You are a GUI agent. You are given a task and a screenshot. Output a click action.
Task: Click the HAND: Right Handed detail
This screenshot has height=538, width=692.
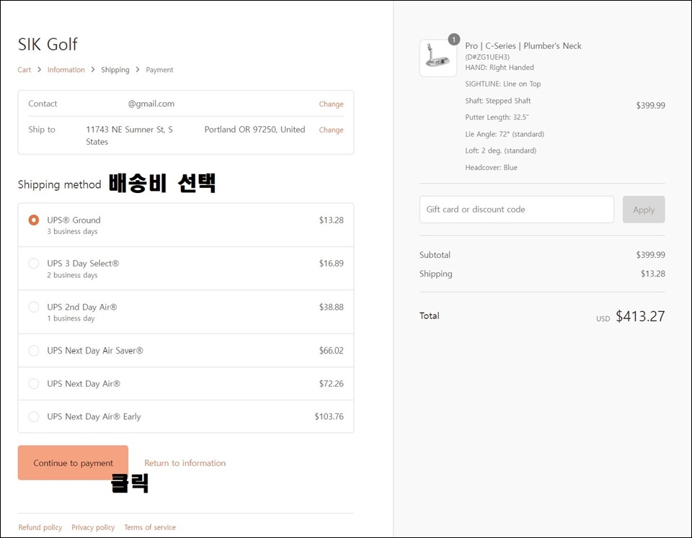(500, 68)
